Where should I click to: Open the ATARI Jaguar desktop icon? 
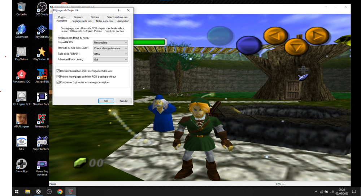21,119
